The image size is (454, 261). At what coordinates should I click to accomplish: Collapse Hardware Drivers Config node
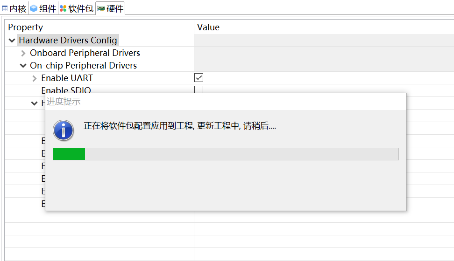(x=12, y=40)
